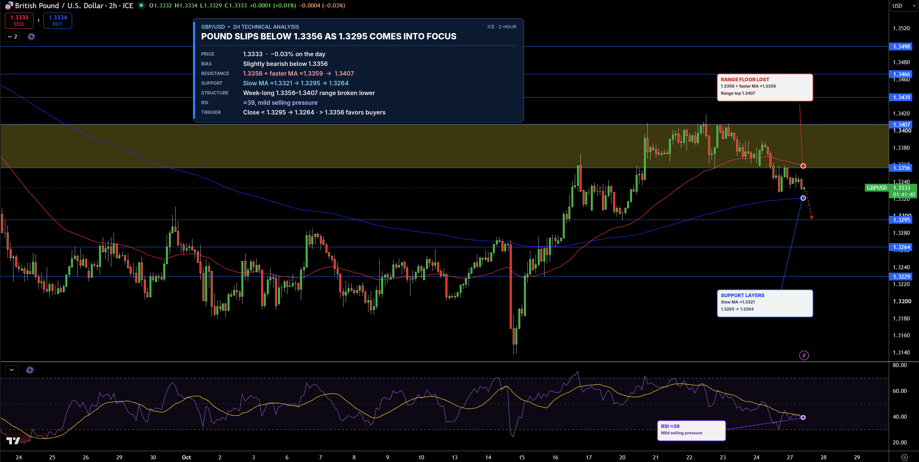
Task: Select the 1.3407 price level label
Action: coord(901,125)
